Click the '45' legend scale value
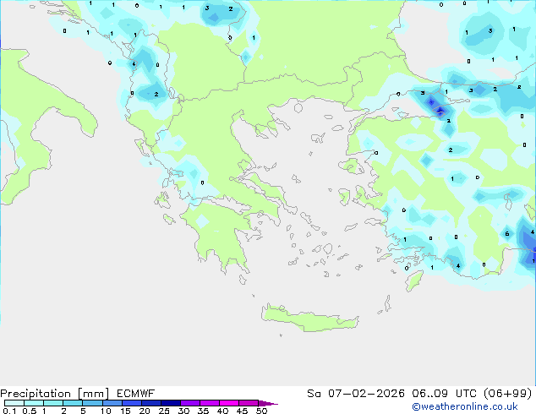The image size is (536, 414). pos(242,411)
